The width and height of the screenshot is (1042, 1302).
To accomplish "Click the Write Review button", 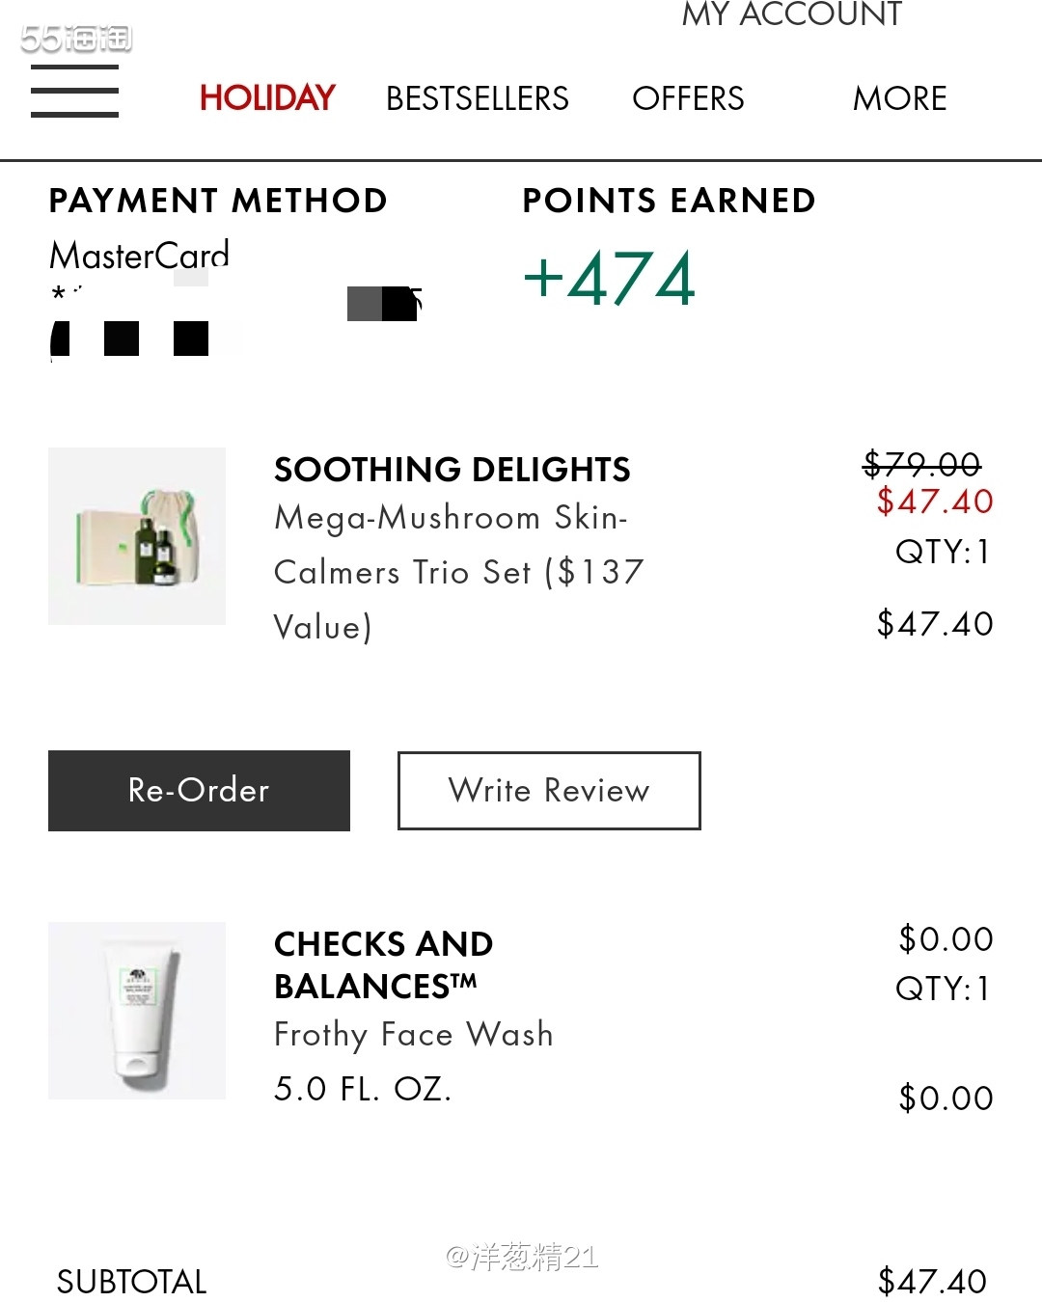I will tap(549, 791).
